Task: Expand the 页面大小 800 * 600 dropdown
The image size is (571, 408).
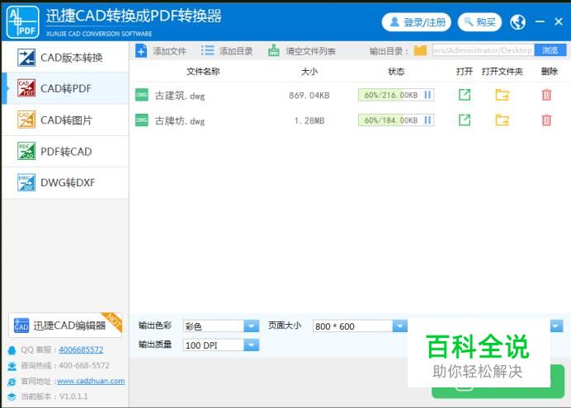Action: (400, 326)
